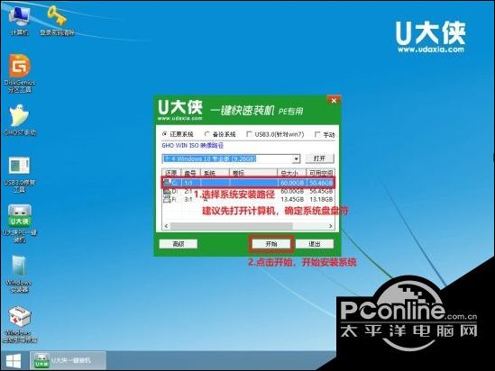Select the D: partition row
495x371 pixels.
point(248,191)
